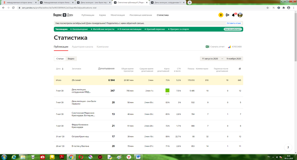Open article Остров Крым наш
Screen dimensions: 297x160
pos(80,137)
